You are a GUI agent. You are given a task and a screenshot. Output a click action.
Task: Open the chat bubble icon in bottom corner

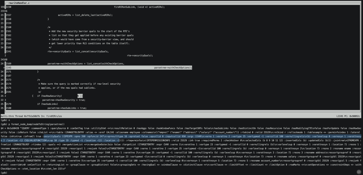(x=358, y=172)
